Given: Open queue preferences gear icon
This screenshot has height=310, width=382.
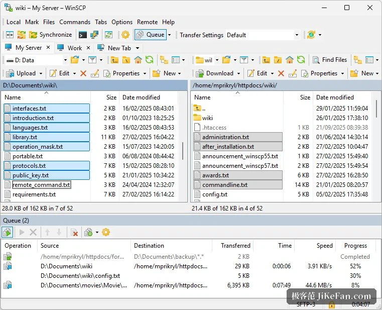Looking at the screenshot, I should click(106, 232).
